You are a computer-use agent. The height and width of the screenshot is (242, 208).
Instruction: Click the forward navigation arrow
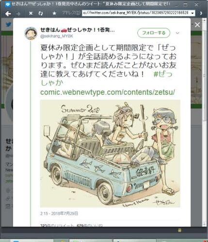tap(18, 14)
